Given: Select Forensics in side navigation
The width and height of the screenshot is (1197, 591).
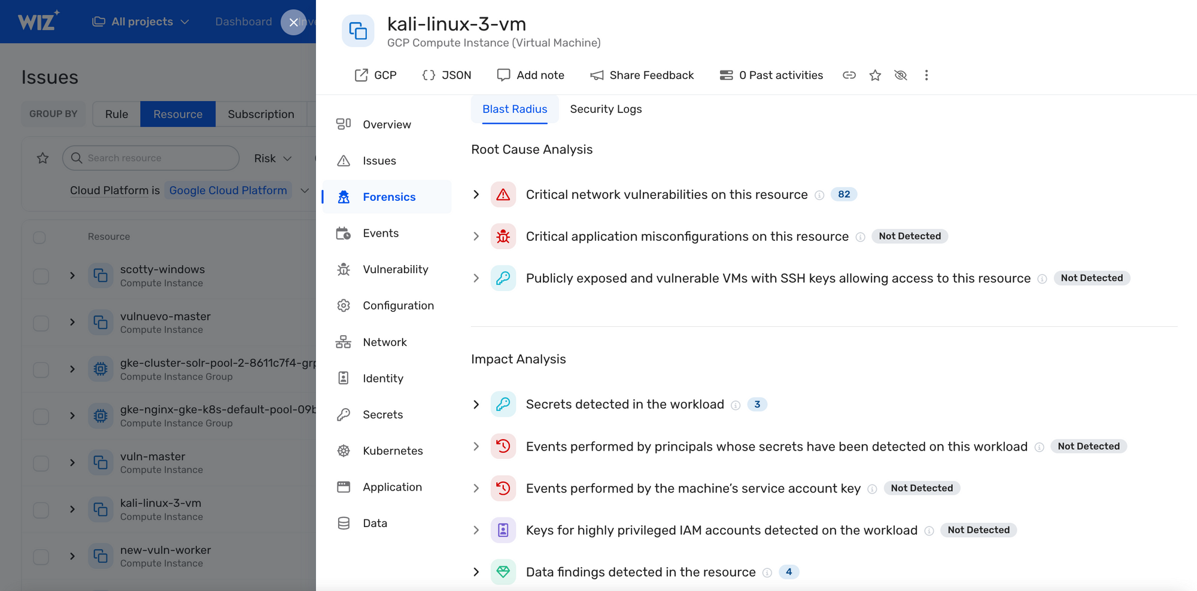Looking at the screenshot, I should pyautogui.click(x=387, y=197).
